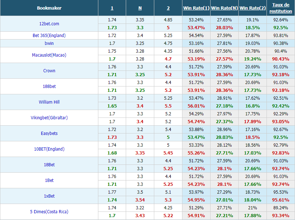Select the 3.22 draw odds for 5 Dimes
This screenshot has width=295, height=220.
(140, 208)
